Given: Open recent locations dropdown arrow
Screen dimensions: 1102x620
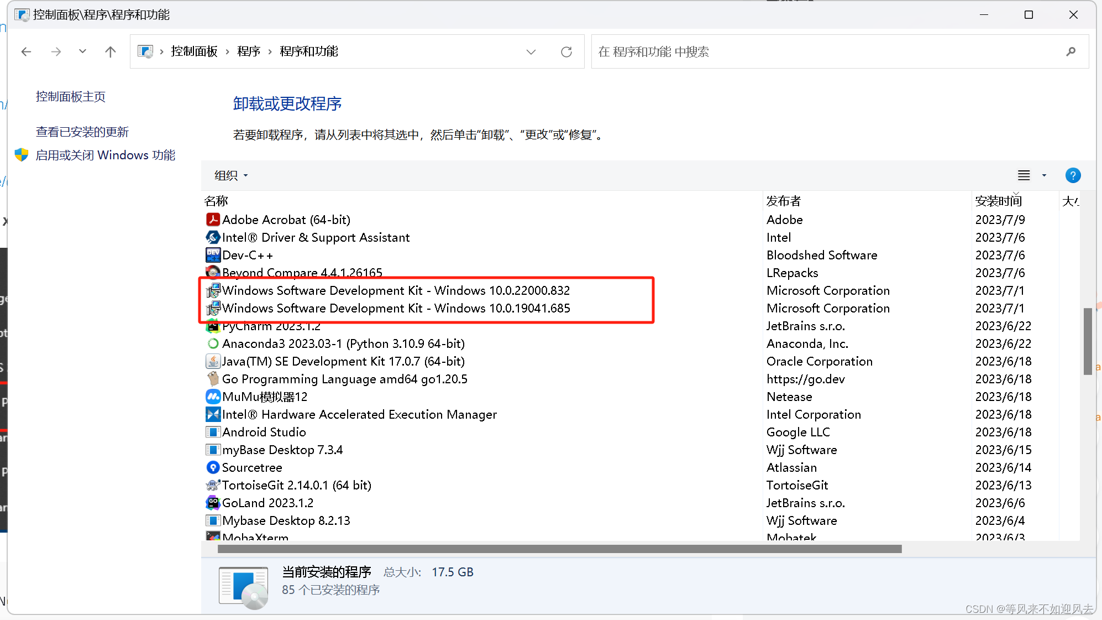Looking at the screenshot, I should coord(82,51).
